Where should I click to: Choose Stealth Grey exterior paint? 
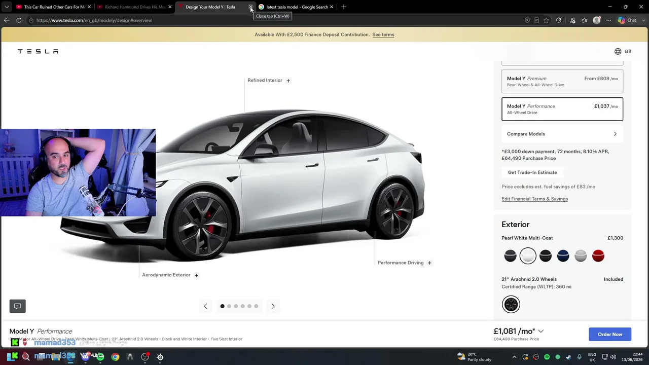click(x=510, y=256)
